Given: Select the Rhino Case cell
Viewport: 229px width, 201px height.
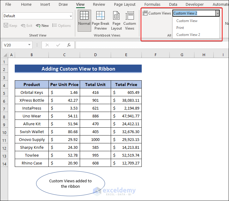Looking at the screenshot, I should [x=32, y=163].
